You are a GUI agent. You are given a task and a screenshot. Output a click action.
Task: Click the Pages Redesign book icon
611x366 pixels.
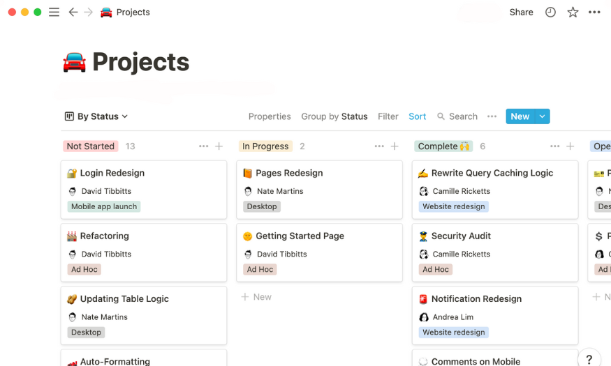(247, 173)
